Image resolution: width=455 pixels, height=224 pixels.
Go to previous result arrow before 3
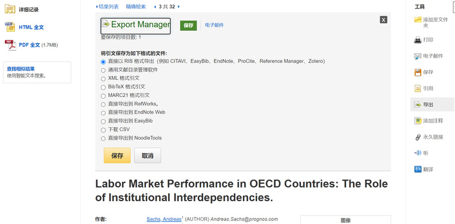155,7
